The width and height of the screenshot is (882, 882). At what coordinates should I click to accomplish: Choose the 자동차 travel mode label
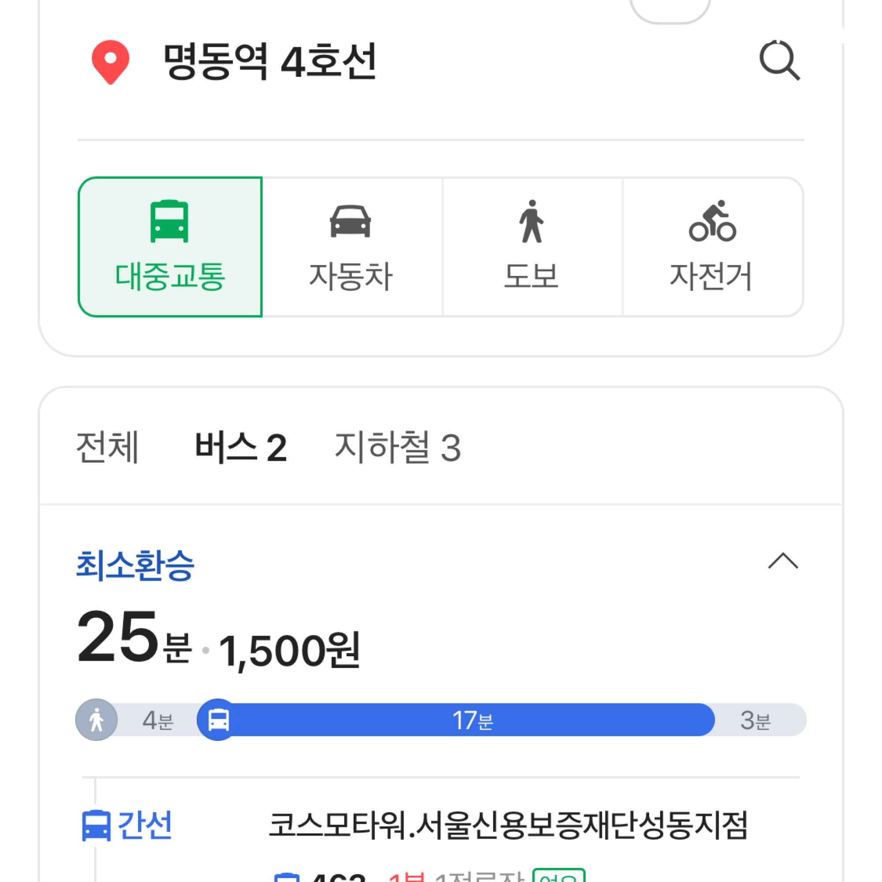351,276
